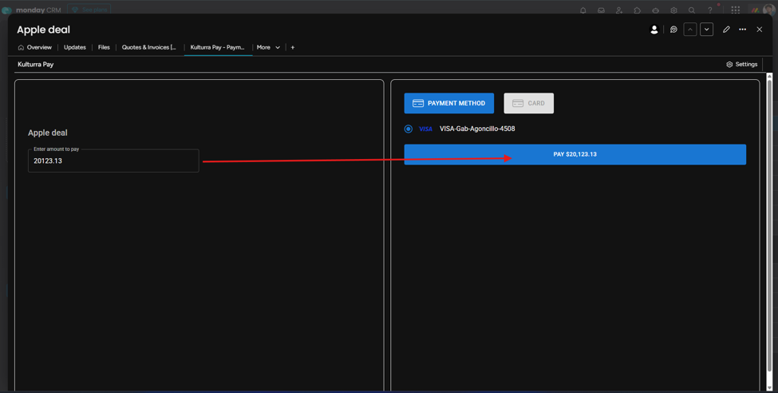Click the vertical scrollbar on the right
This screenshot has height=393, width=778.
[x=769, y=224]
